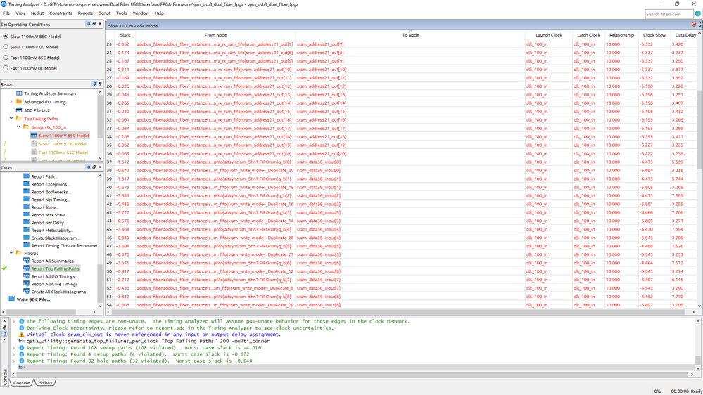Close the Tasks panel with its X icon
The image size is (703, 395).
click(100, 168)
